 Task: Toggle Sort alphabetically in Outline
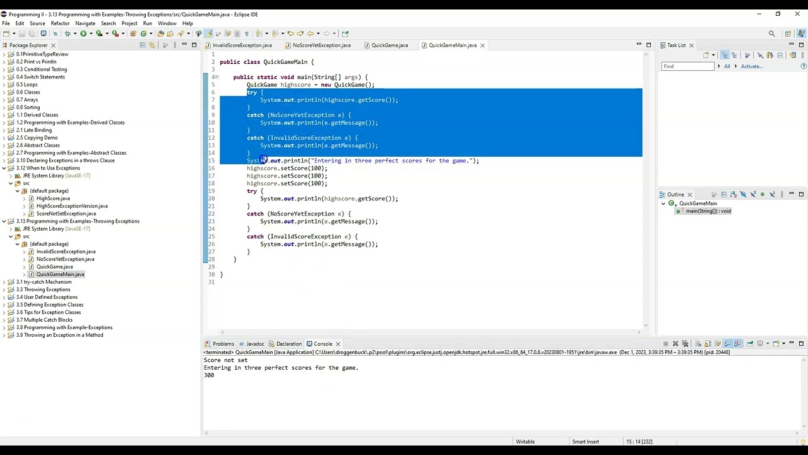734,194
